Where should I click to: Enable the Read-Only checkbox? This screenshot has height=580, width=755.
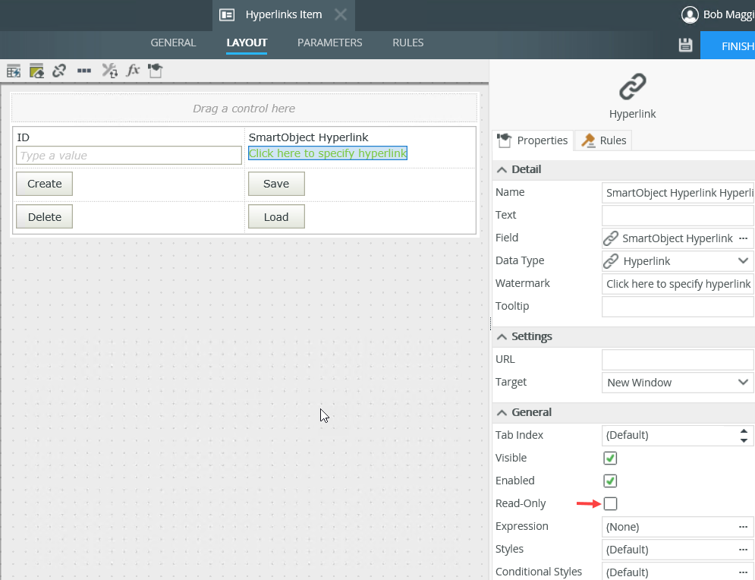click(610, 503)
